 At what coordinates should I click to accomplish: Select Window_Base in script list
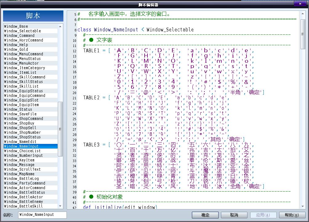click(16, 26)
